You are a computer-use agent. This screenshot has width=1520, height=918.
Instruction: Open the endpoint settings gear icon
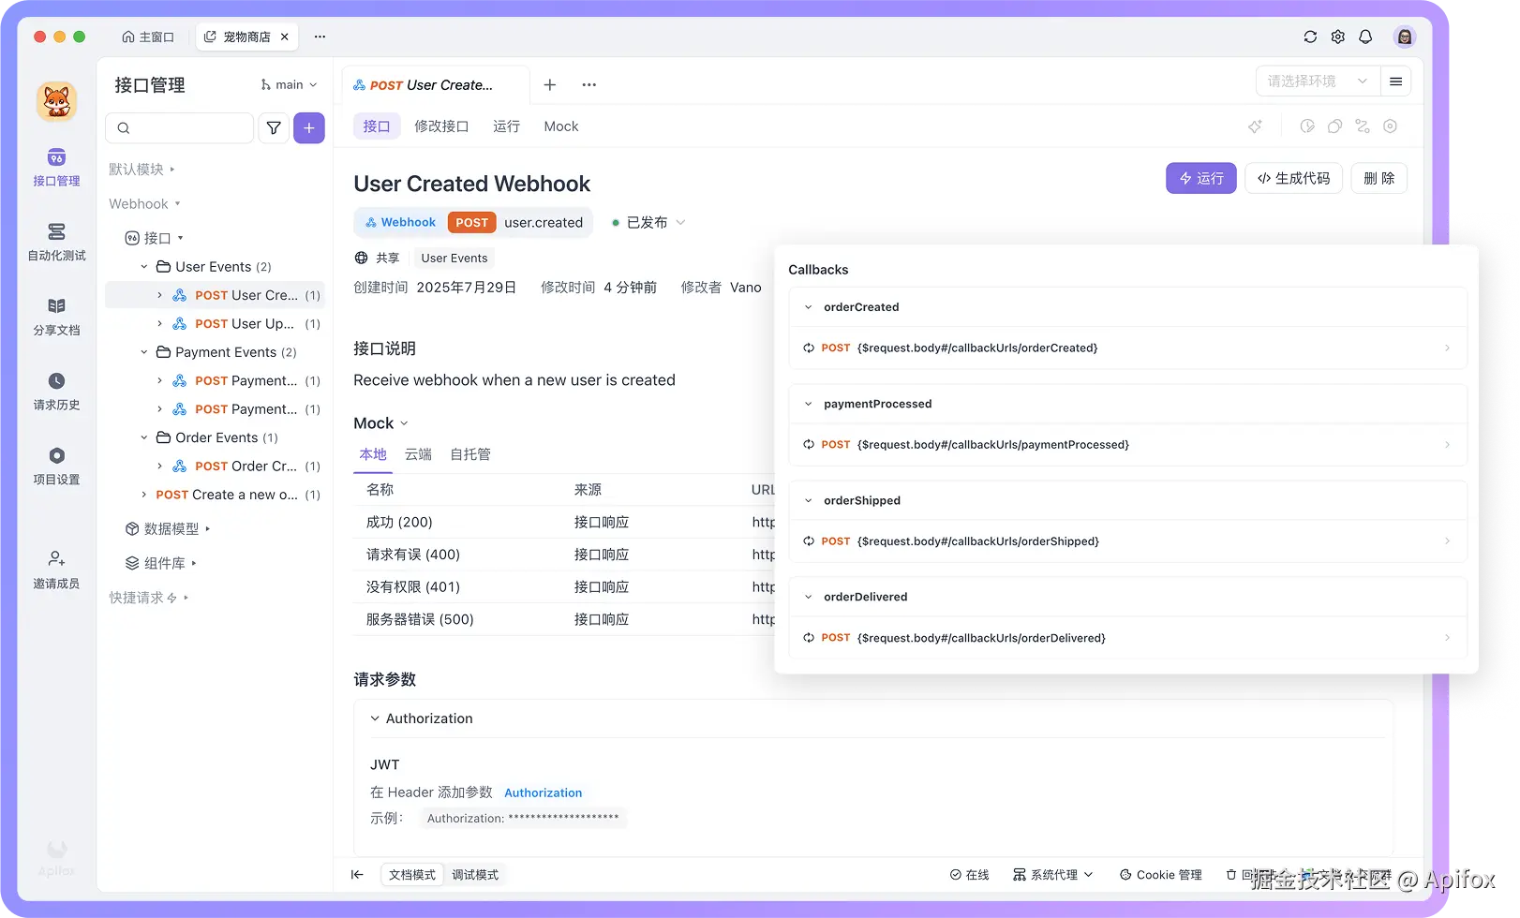pos(1391,126)
